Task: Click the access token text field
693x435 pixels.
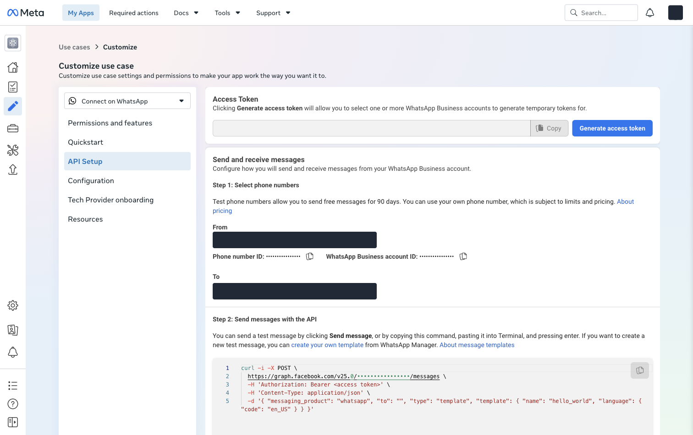Action: [x=371, y=128]
